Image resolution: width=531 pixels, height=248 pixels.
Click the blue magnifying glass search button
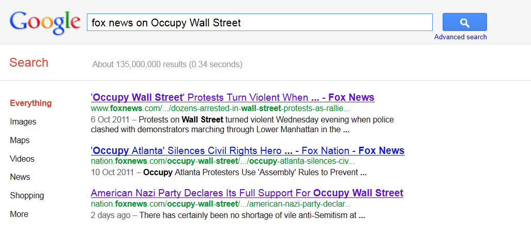pyautogui.click(x=465, y=22)
